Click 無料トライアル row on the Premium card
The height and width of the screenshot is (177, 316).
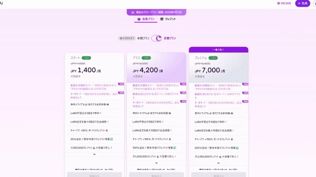point(219,113)
